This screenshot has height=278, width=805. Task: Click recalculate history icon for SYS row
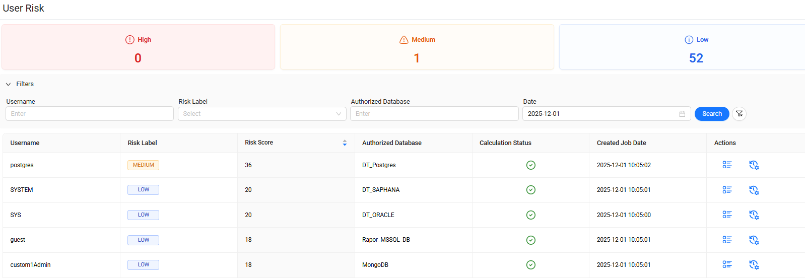click(x=754, y=215)
